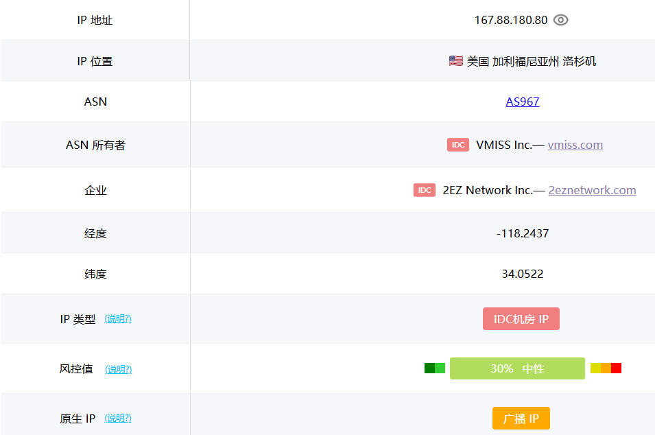Click the 30% 中性 risk bar
This screenshot has width=655, height=435.
tap(517, 368)
